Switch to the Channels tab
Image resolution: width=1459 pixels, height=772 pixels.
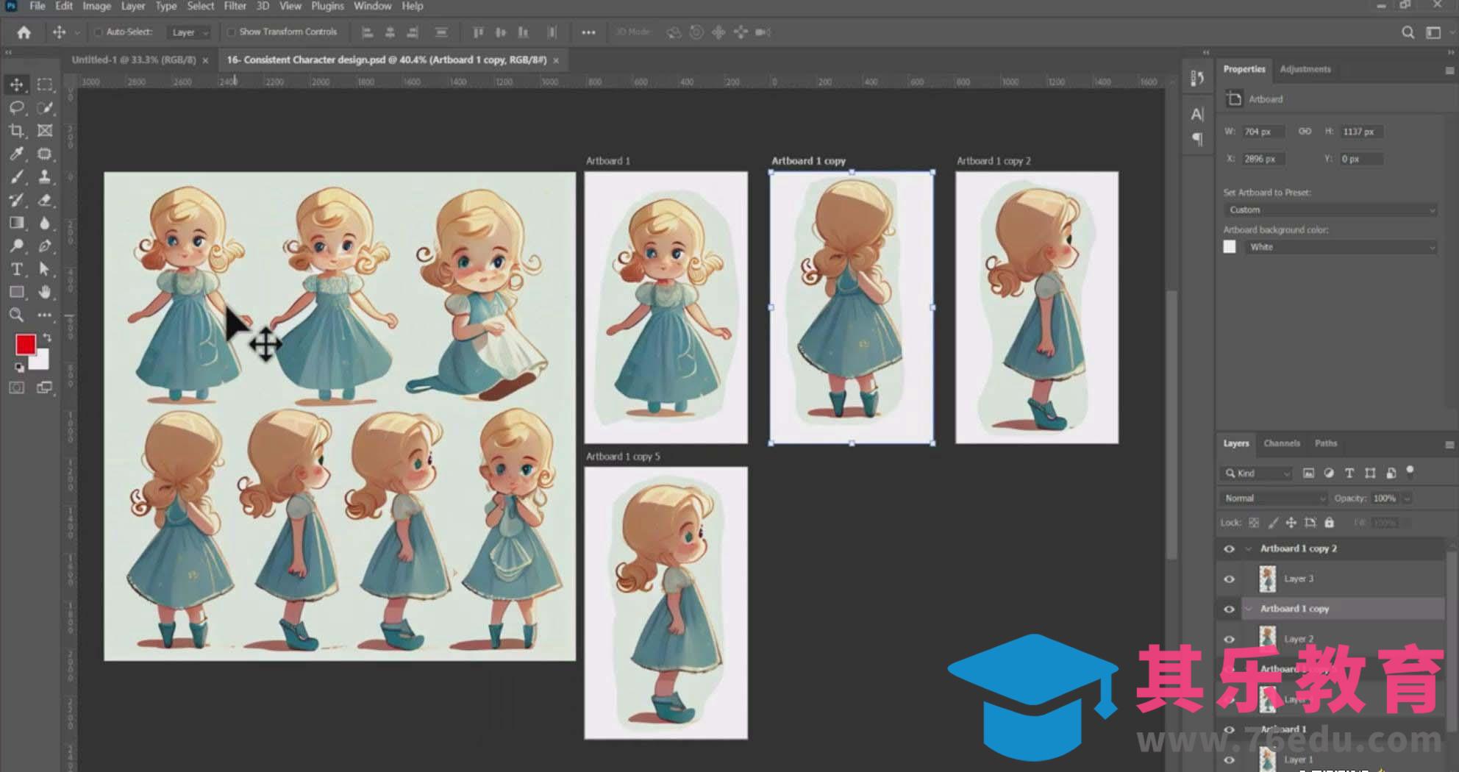pyautogui.click(x=1281, y=443)
